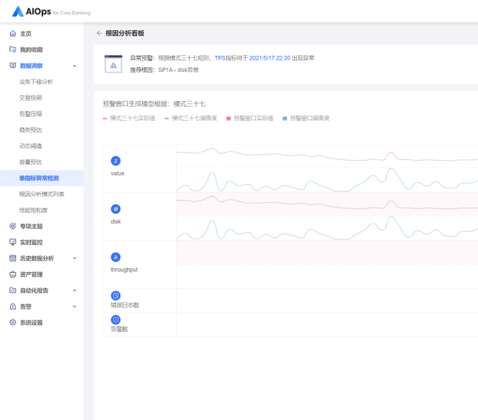Click the 告警 bell icon
The width and height of the screenshot is (478, 420).
pos(13,306)
